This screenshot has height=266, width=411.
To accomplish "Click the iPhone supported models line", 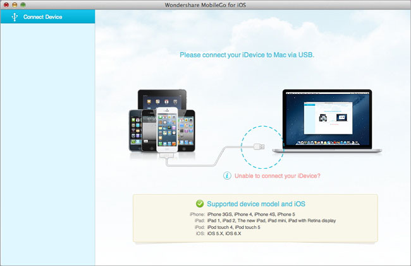I will pyautogui.click(x=242, y=214).
